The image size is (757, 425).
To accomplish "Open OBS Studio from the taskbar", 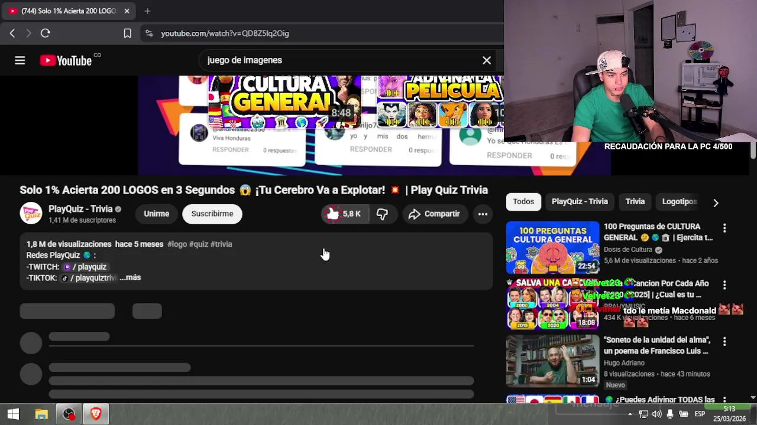I will click(x=69, y=414).
